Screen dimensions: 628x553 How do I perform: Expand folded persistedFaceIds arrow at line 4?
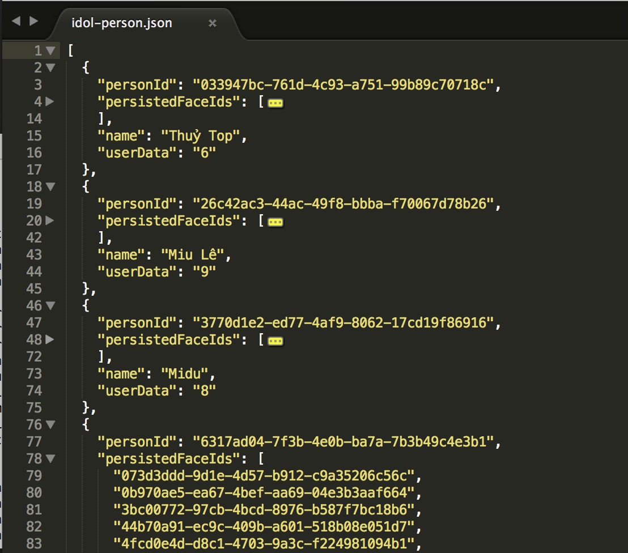pyautogui.click(x=50, y=102)
